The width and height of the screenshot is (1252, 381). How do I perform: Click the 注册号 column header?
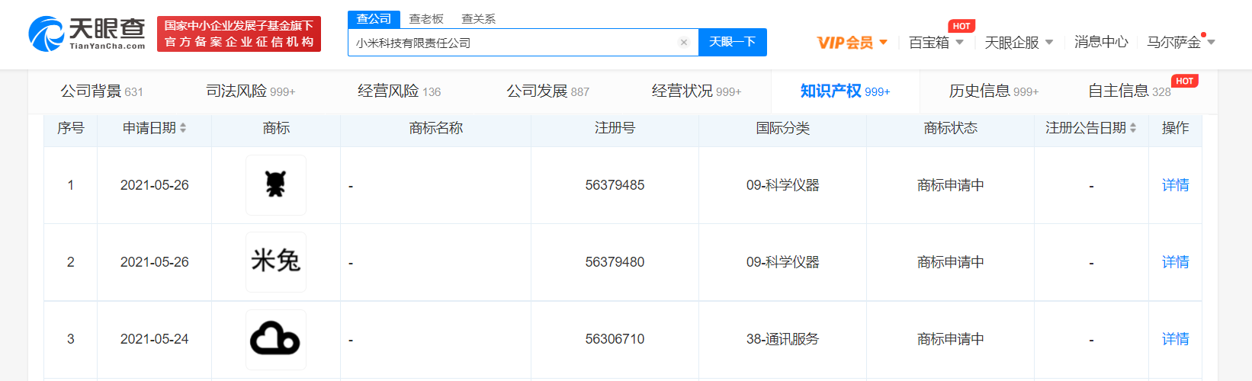tap(615, 128)
